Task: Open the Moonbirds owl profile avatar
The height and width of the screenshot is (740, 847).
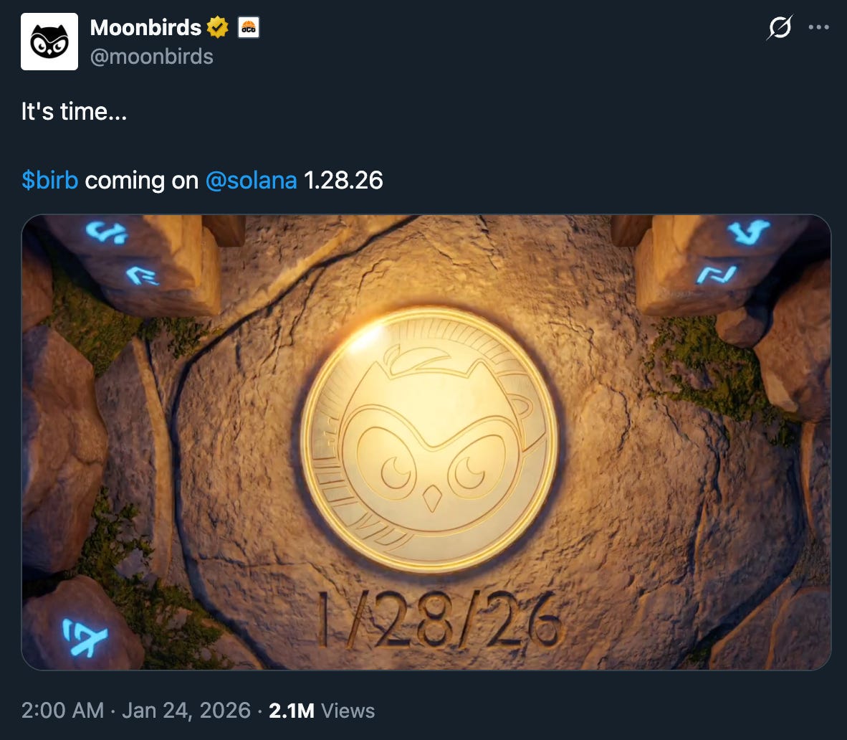Action: [x=49, y=42]
